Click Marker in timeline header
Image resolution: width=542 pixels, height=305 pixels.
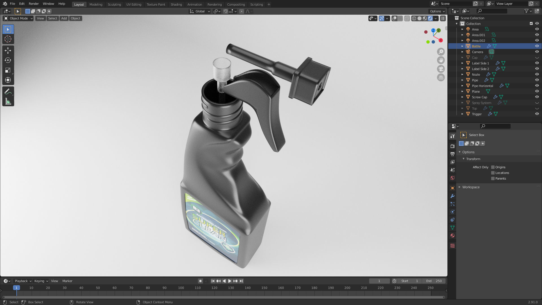click(67, 281)
